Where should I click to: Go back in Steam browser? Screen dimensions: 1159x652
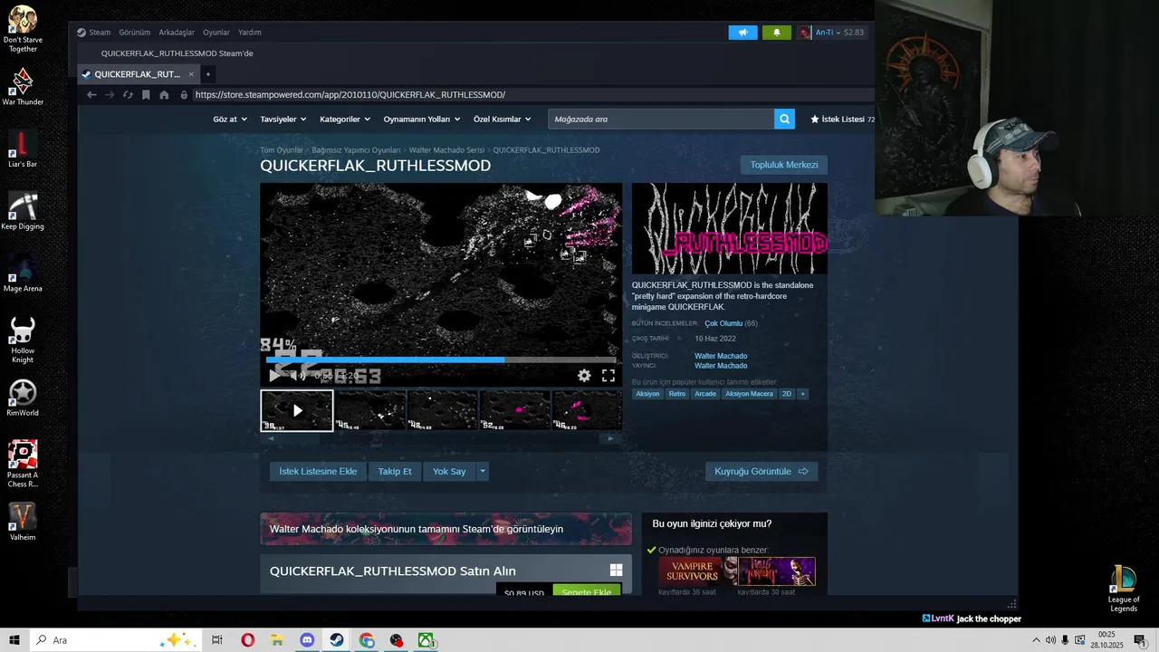point(91,94)
